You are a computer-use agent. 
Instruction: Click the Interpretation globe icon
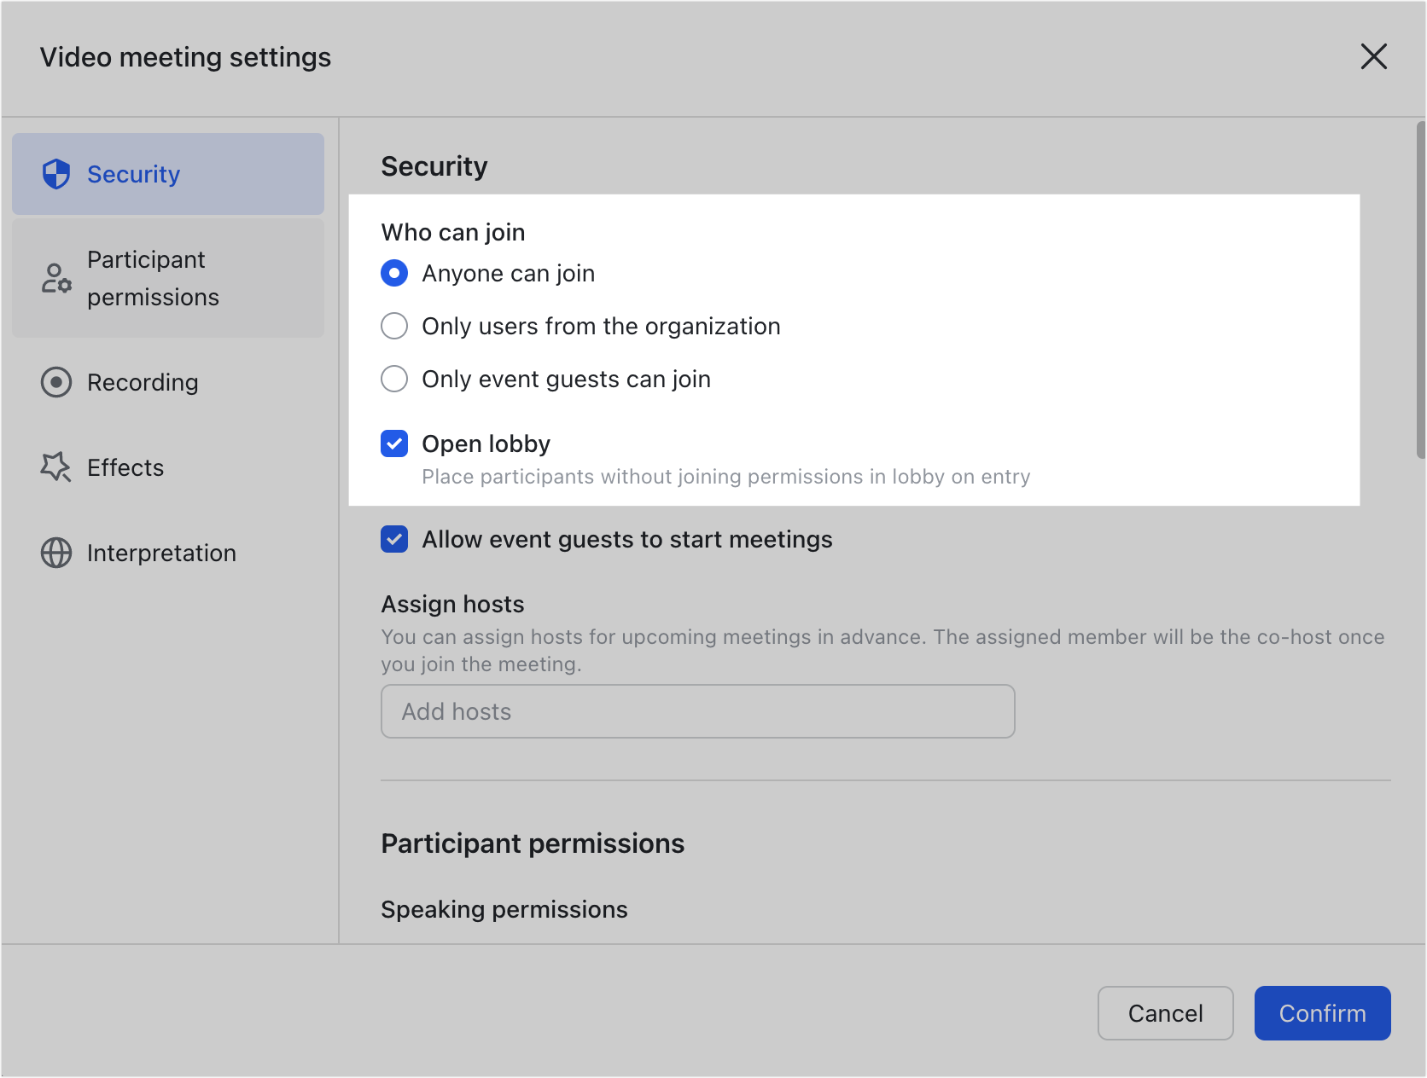pos(56,553)
